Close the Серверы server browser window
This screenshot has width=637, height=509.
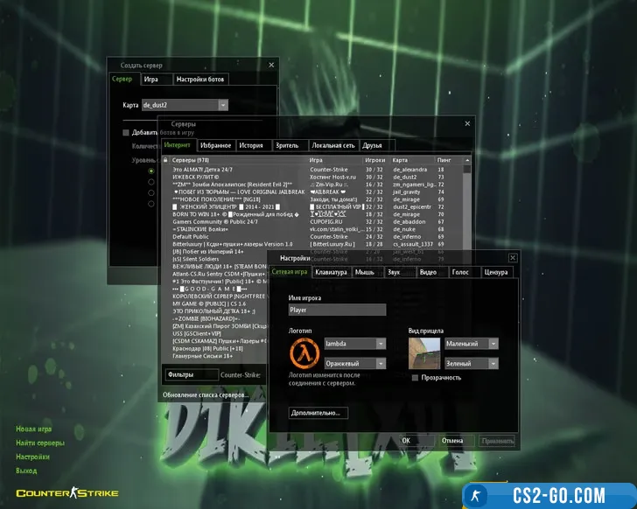(x=467, y=125)
